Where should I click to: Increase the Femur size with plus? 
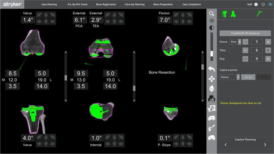pos(268,42)
